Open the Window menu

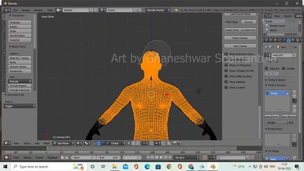[x=38, y=10]
